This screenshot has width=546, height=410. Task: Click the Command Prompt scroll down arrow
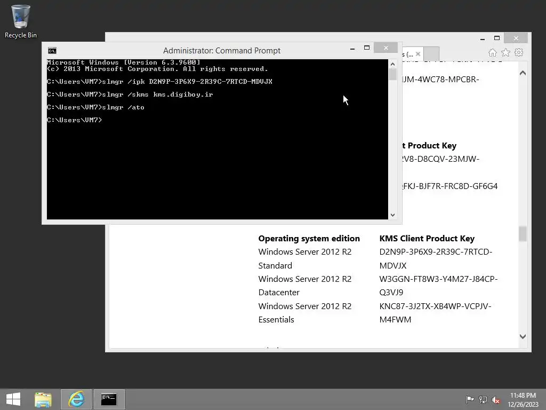click(393, 215)
